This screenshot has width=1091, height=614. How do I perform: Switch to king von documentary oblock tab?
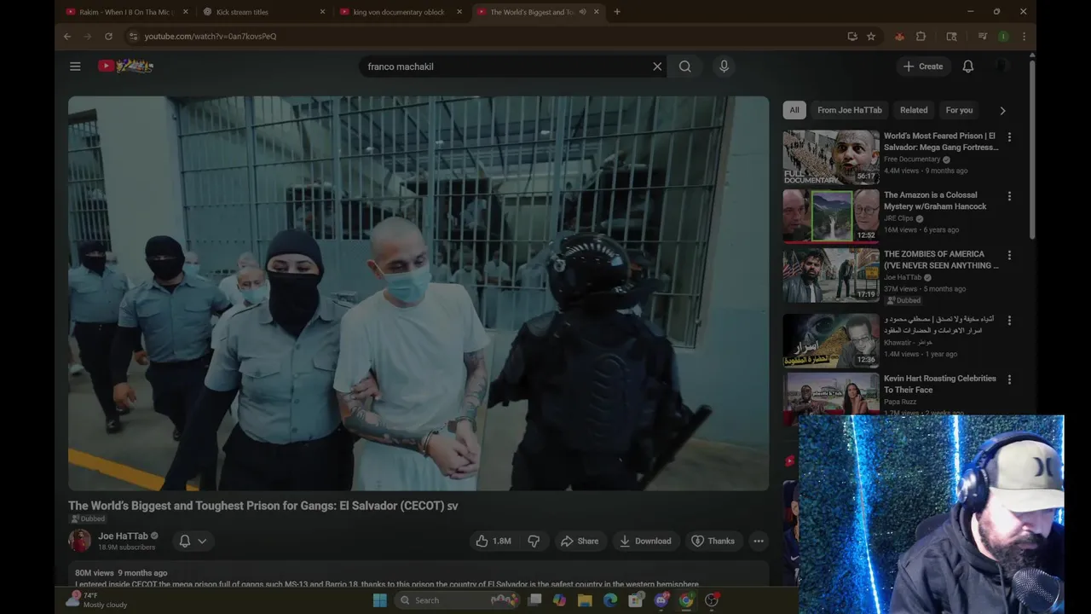click(401, 12)
